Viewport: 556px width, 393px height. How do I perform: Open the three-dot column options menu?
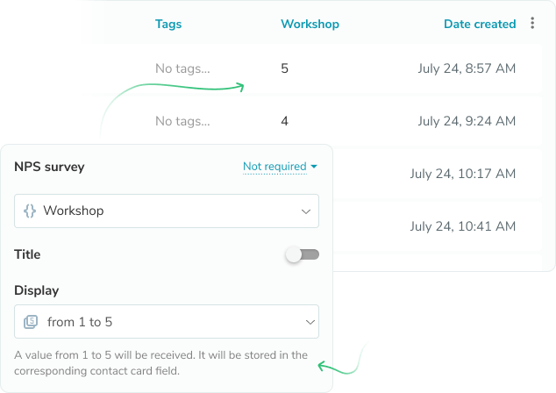coord(532,23)
